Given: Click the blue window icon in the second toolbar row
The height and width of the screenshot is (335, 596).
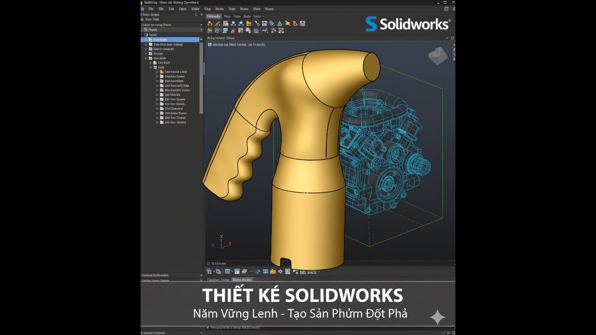Looking at the screenshot, I should 225,31.
